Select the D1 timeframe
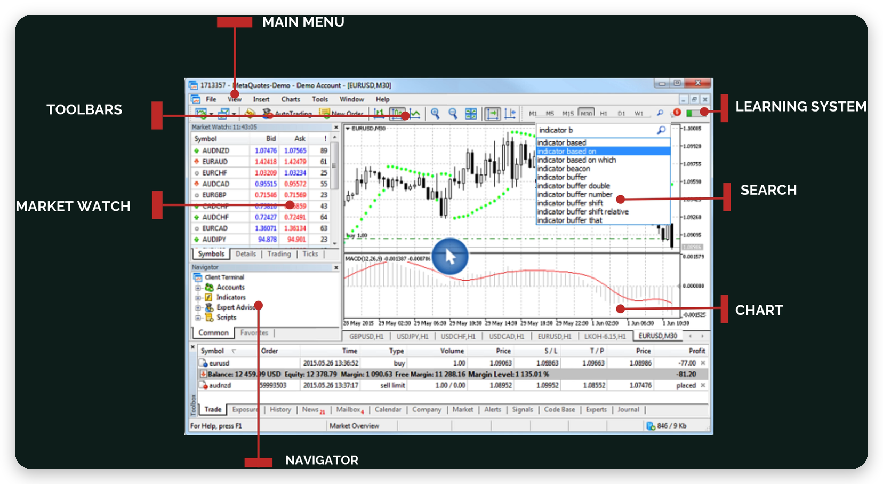 [621, 114]
